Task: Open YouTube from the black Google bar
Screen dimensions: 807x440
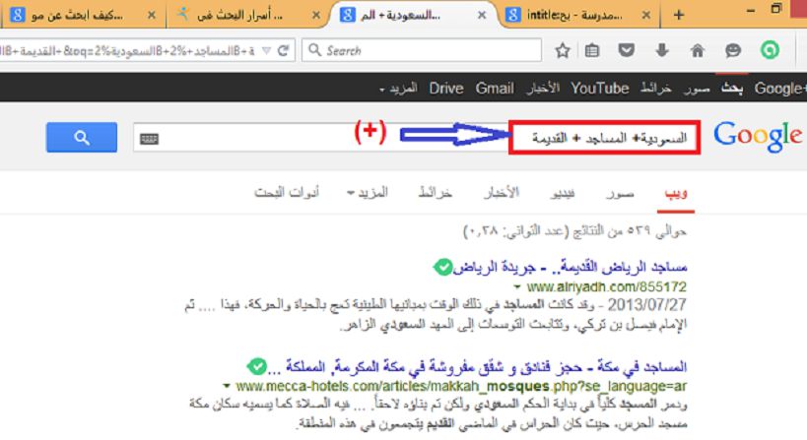Action: [600, 89]
